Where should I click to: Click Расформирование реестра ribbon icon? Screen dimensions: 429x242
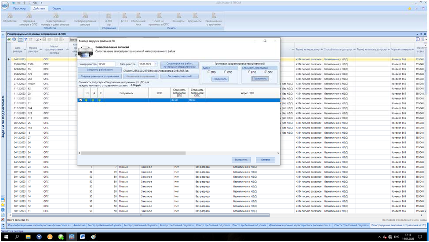(x=85, y=16)
